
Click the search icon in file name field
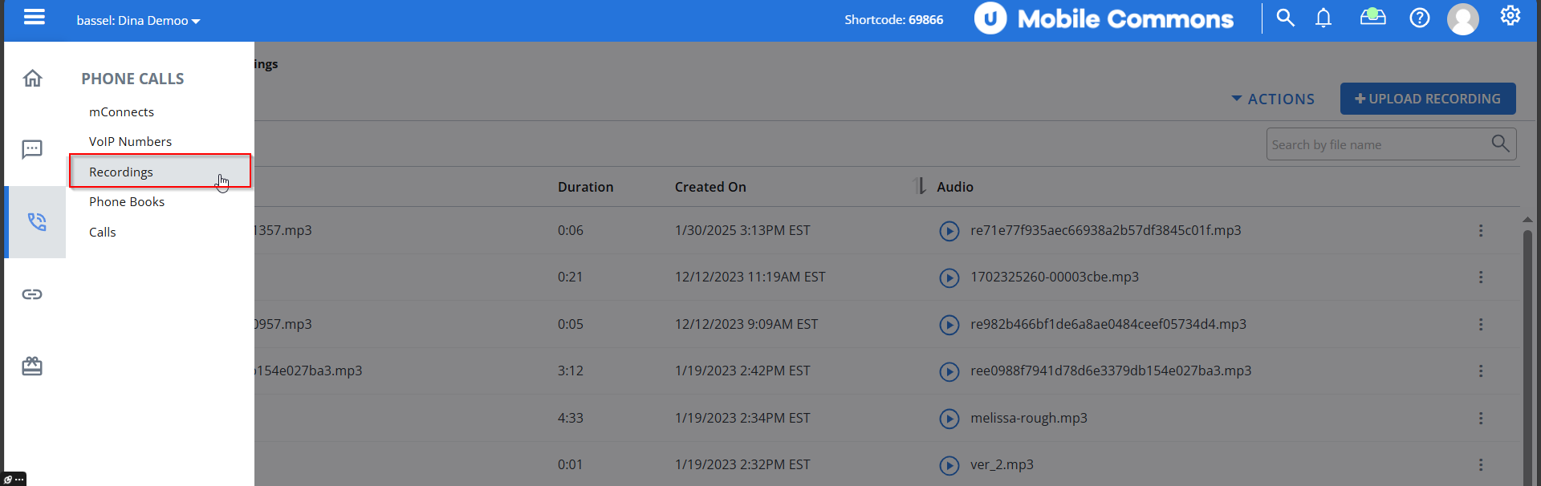1500,144
